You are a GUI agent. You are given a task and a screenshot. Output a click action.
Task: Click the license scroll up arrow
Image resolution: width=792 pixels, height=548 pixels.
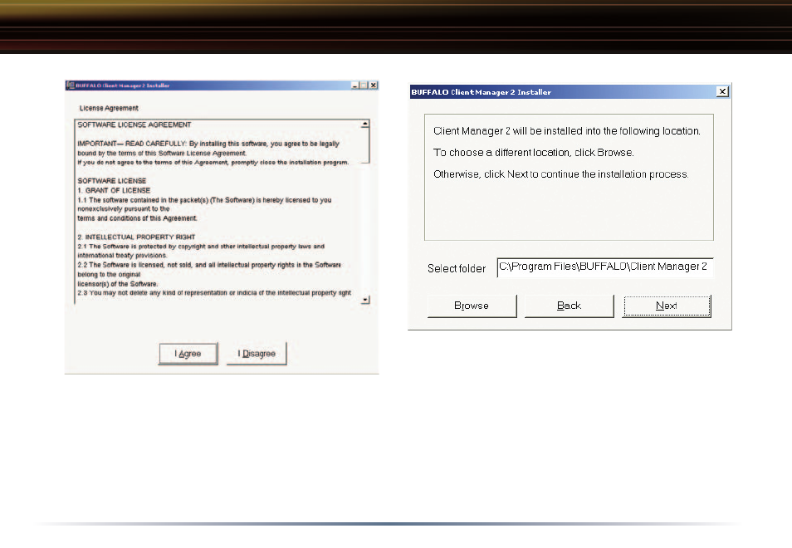[365, 125]
